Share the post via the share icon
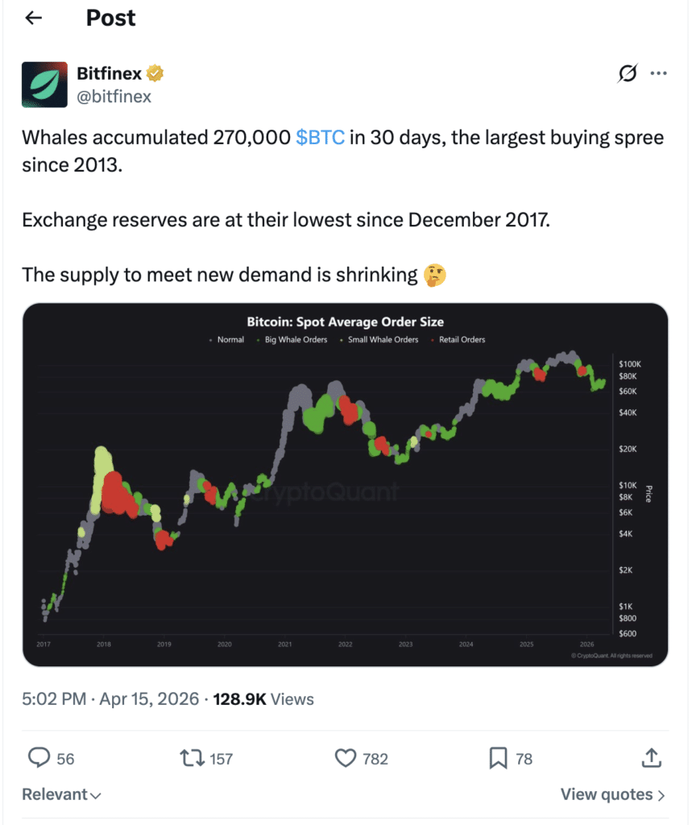Viewport: 692px width, 825px height. click(x=653, y=757)
